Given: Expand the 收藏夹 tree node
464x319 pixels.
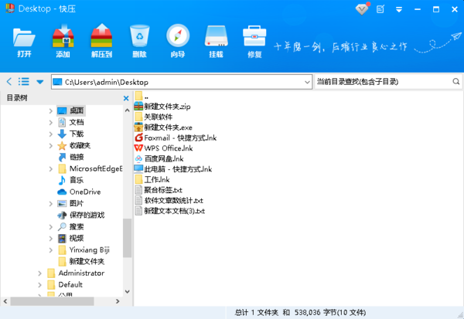Looking at the screenshot, I should (x=50, y=145).
